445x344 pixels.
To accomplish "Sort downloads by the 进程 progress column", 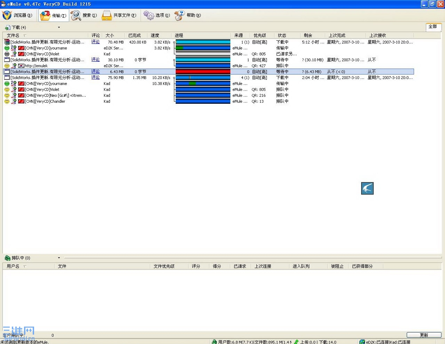I will (201, 36).
